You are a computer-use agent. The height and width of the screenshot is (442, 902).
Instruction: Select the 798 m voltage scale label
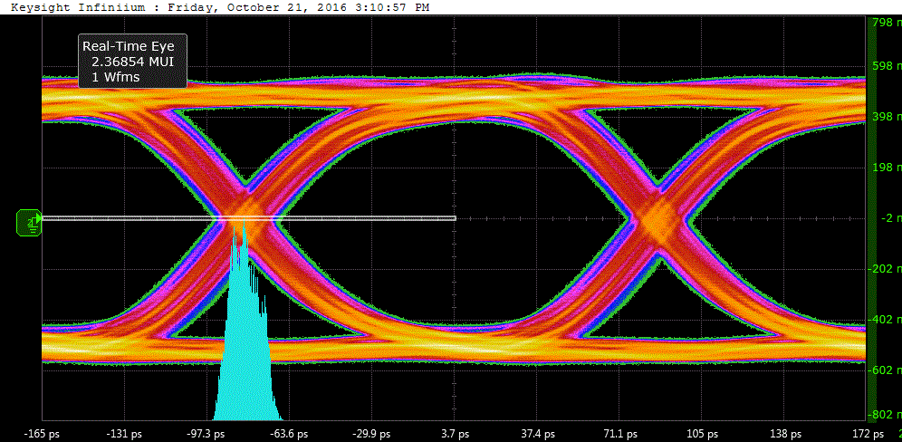coord(886,23)
